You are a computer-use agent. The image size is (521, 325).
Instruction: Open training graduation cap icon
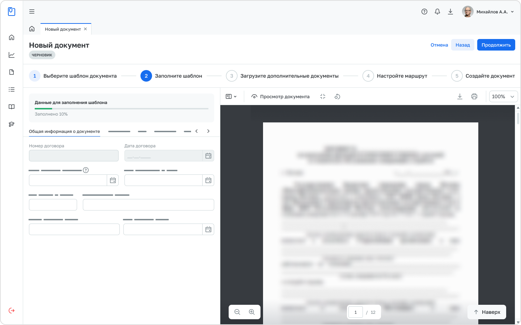(x=12, y=124)
